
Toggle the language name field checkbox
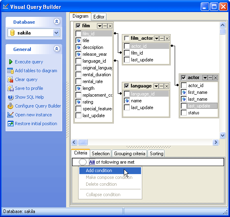[x=127, y=101]
